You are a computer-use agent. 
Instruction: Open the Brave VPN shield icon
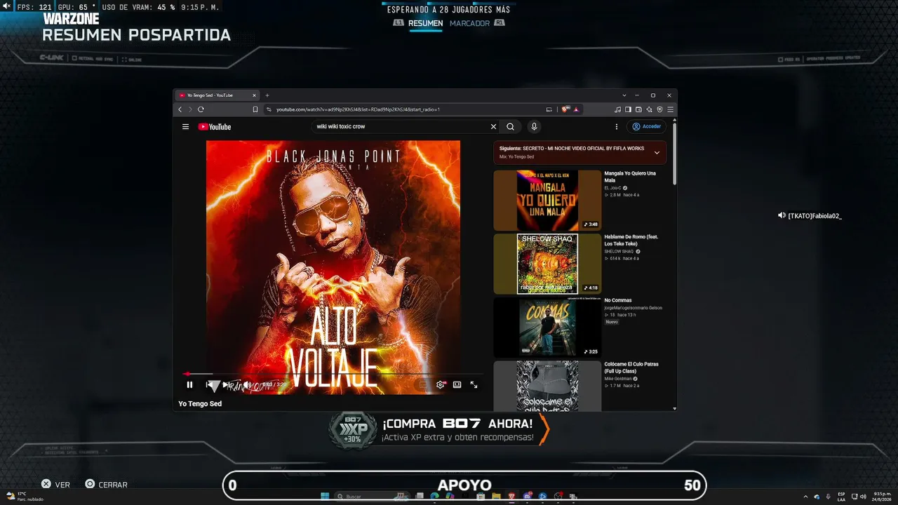[660, 109]
